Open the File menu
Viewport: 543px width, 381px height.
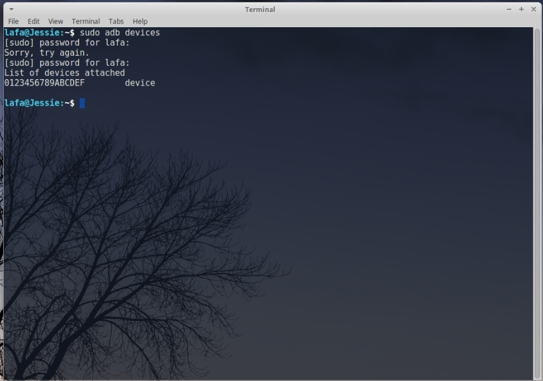(x=13, y=21)
